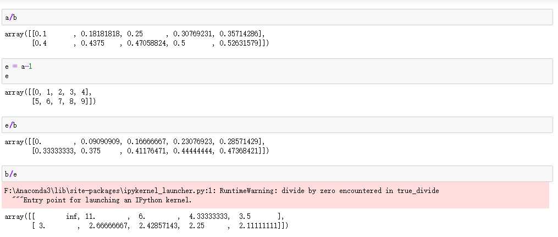Click into the a/b code cell

pos(275,17)
